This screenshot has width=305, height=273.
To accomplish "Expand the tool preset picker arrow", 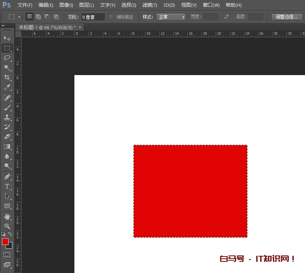I will (19, 17).
